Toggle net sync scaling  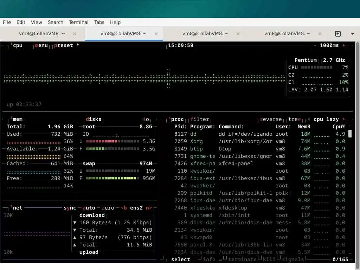coord(70,208)
